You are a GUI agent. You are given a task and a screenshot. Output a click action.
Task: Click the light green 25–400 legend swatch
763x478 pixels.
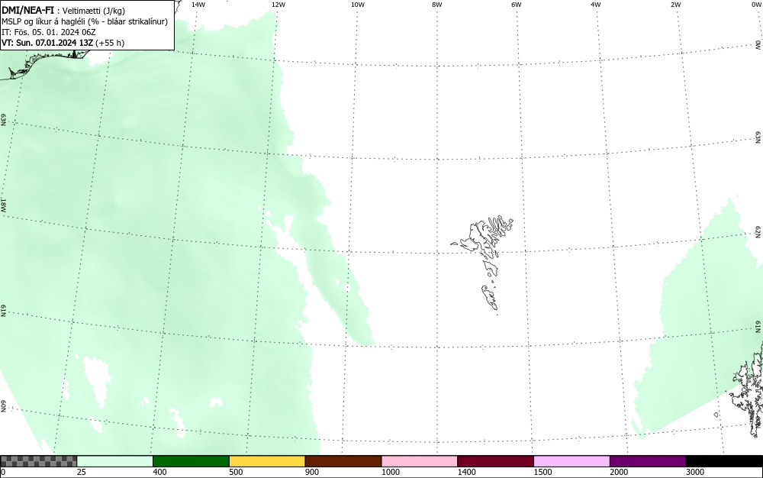[115, 461]
